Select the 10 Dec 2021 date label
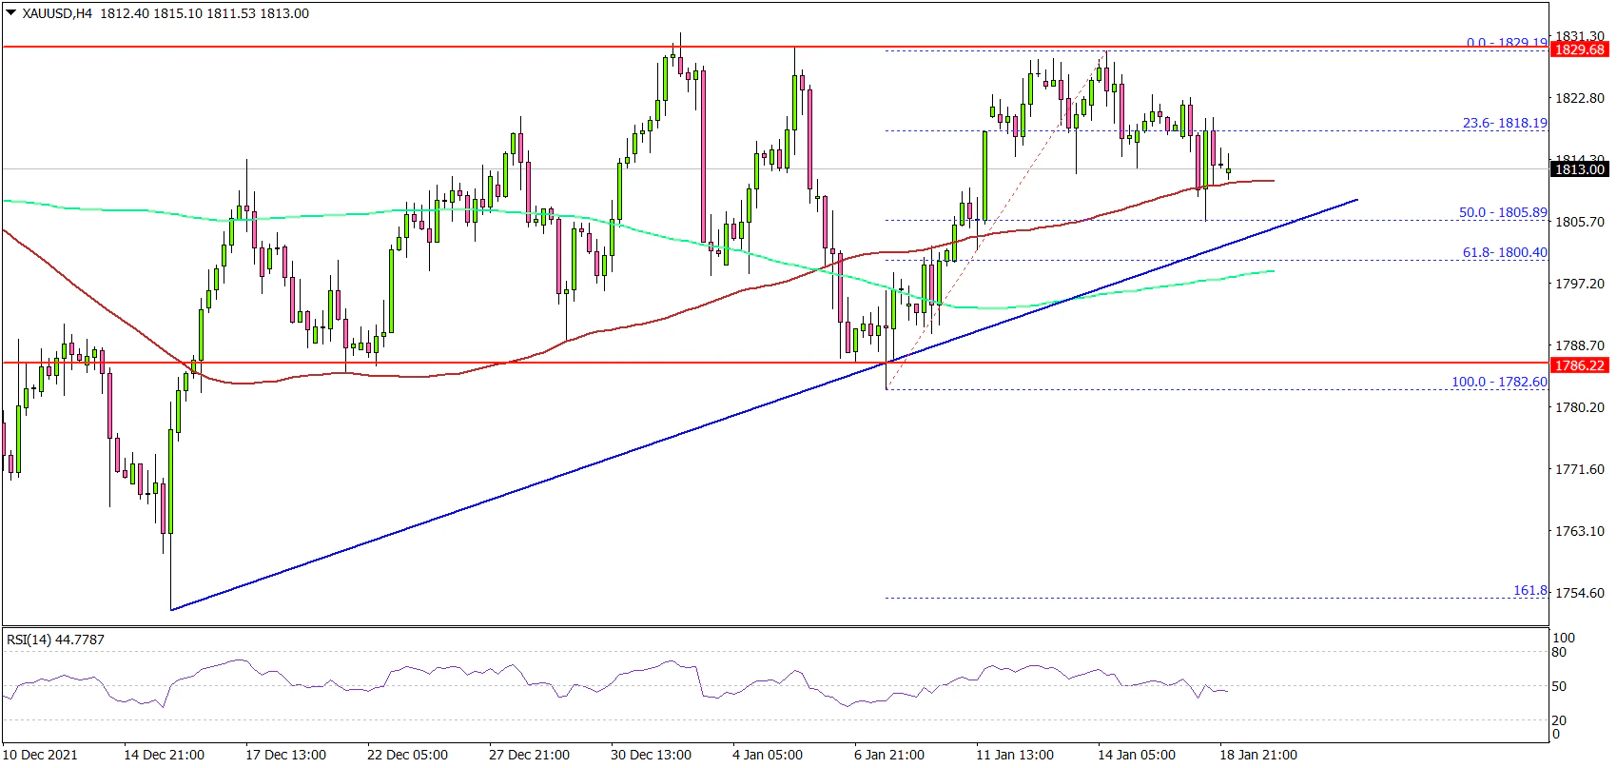1617x768 pixels. coord(40,755)
